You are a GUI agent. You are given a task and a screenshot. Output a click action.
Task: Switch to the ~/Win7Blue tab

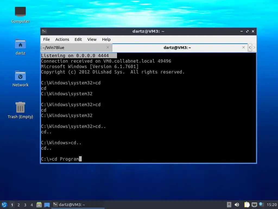coord(76,48)
